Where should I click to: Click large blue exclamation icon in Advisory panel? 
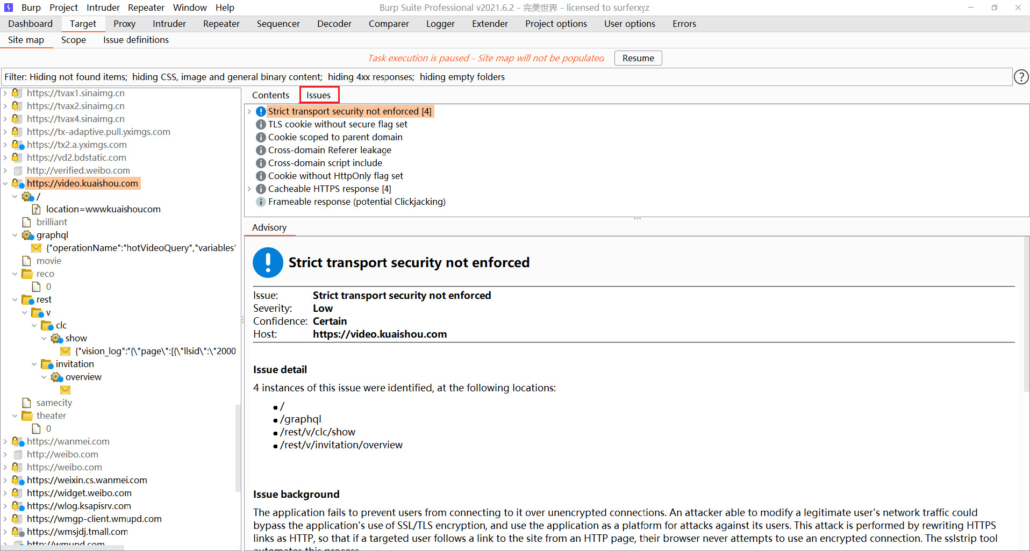[x=268, y=262]
